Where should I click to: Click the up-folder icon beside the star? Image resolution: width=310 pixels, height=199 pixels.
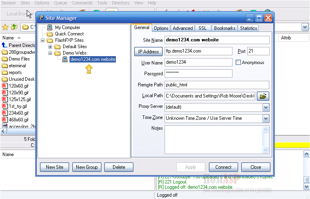(14, 27)
